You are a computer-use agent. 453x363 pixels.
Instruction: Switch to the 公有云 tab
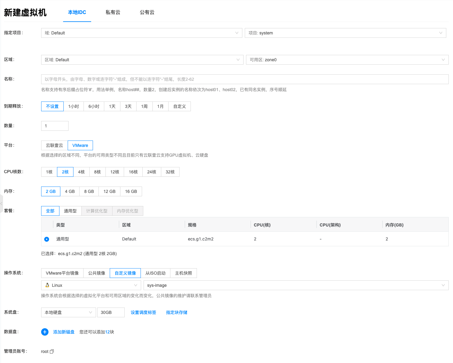[x=147, y=12]
